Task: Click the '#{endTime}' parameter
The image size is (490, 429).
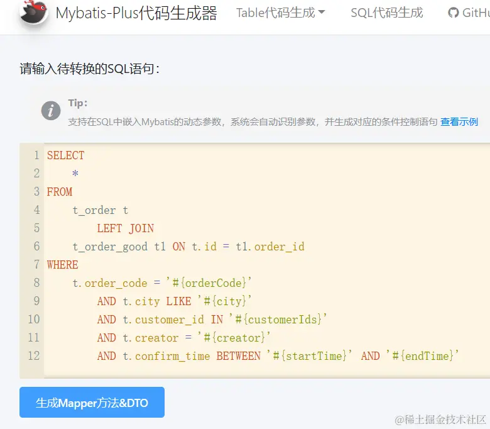Action: click(x=423, y=355)
